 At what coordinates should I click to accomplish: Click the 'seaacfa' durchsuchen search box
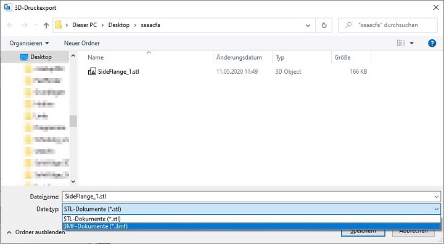388,25
